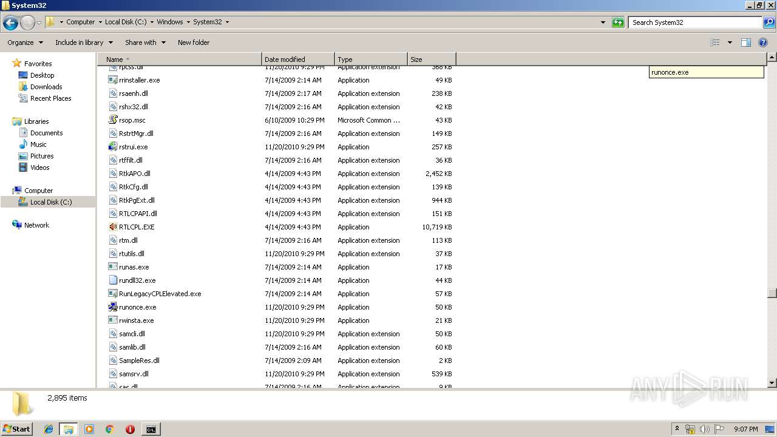Select runas.exe file icon
The width and height of the screenshot is (777, 437).
click(x=113, y=267)
